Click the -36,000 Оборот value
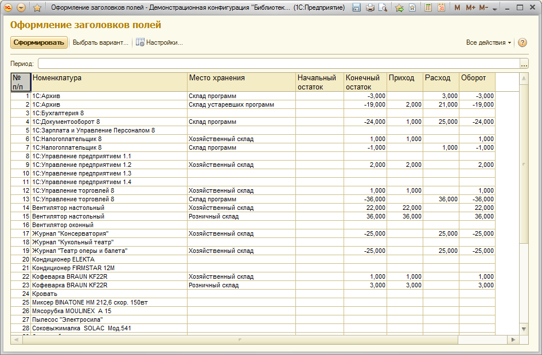Screen dimensions: 542x355 tap(477, 199)
